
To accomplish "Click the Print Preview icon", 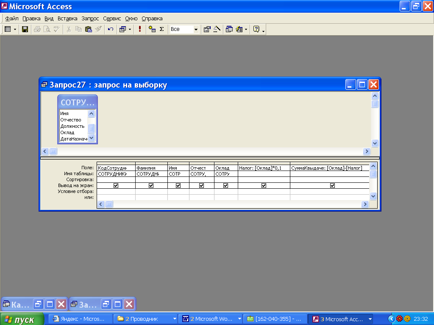I will (x=47, y=29).
